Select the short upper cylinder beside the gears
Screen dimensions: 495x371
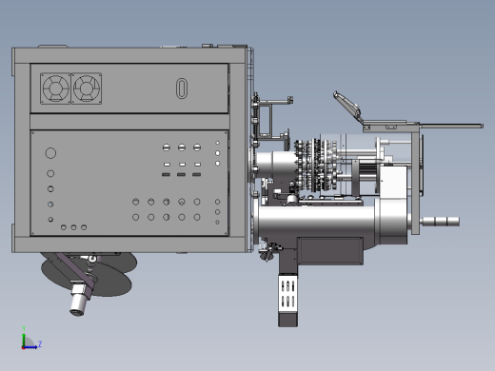pos(275,165)
